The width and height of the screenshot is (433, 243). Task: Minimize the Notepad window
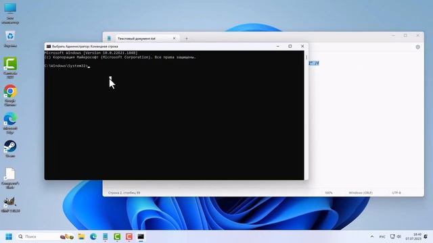(393, 36)
